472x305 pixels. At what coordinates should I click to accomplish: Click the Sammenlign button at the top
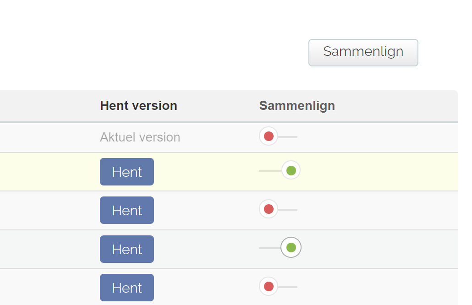pos(363,52)
